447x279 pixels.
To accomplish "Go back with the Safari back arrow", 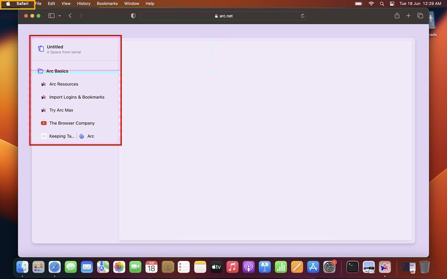I will click(x=70, y=16).
